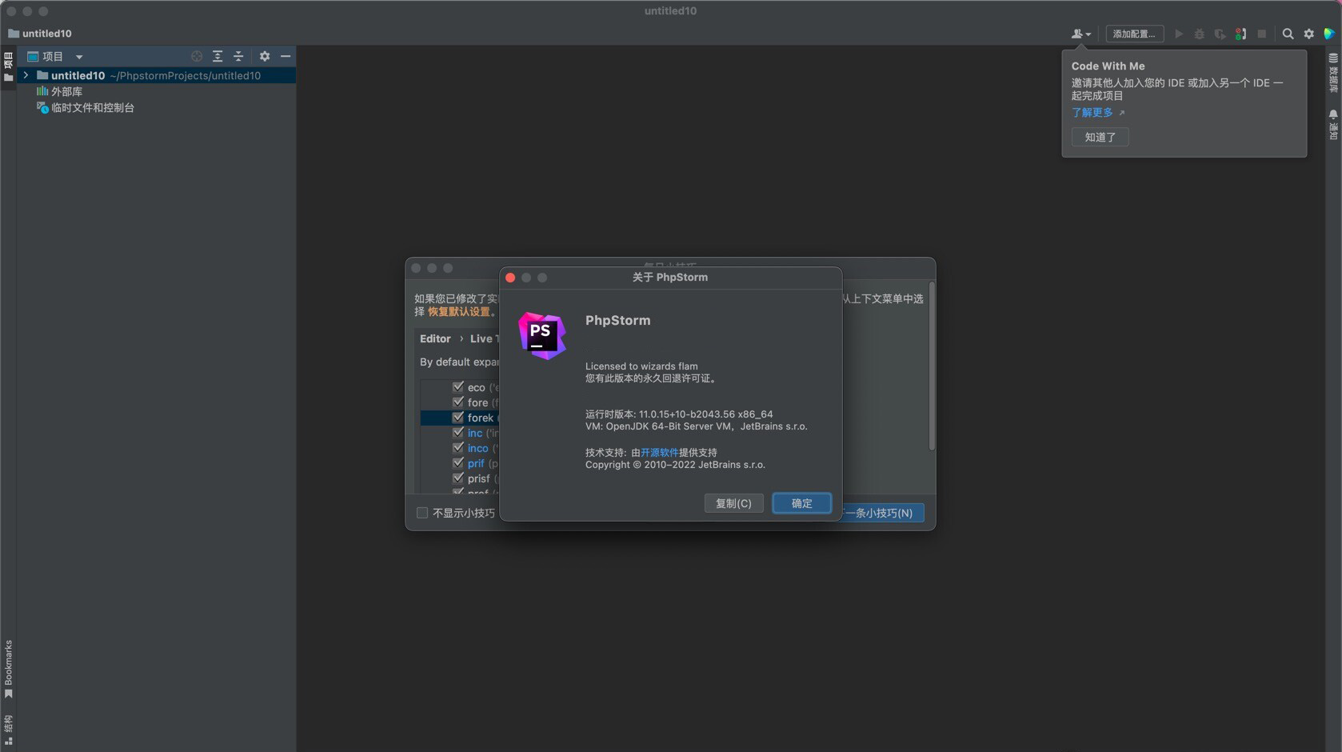Toggle the eco checkbox
Image resolution: width=1342 pixels, height=752 pixels.
point(458,386)
